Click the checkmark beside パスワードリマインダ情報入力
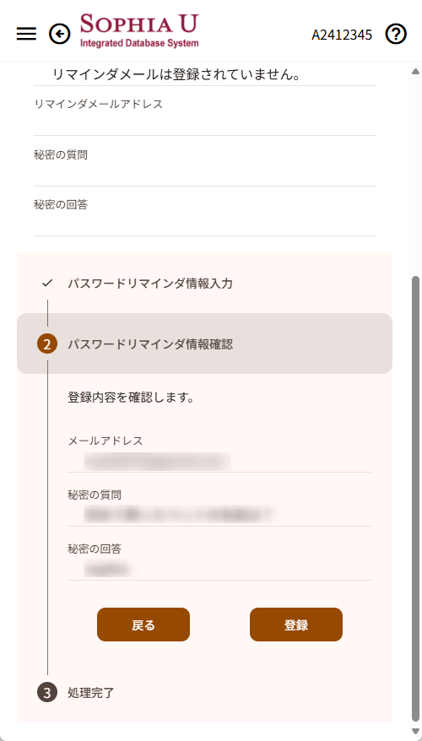 tap(46, 284)
